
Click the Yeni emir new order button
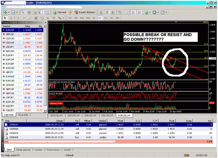[60, 12]
